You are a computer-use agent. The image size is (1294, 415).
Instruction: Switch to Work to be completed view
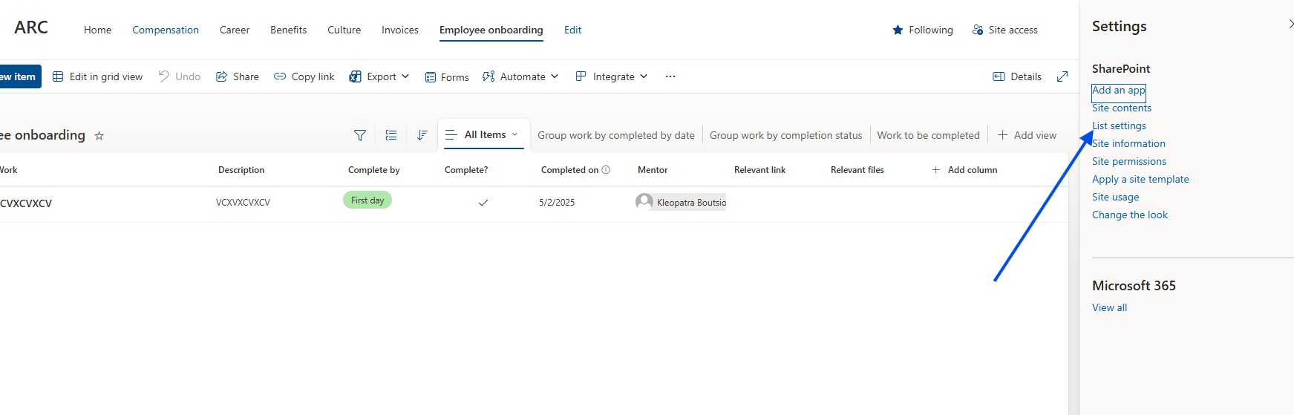[x=928, y=135]
